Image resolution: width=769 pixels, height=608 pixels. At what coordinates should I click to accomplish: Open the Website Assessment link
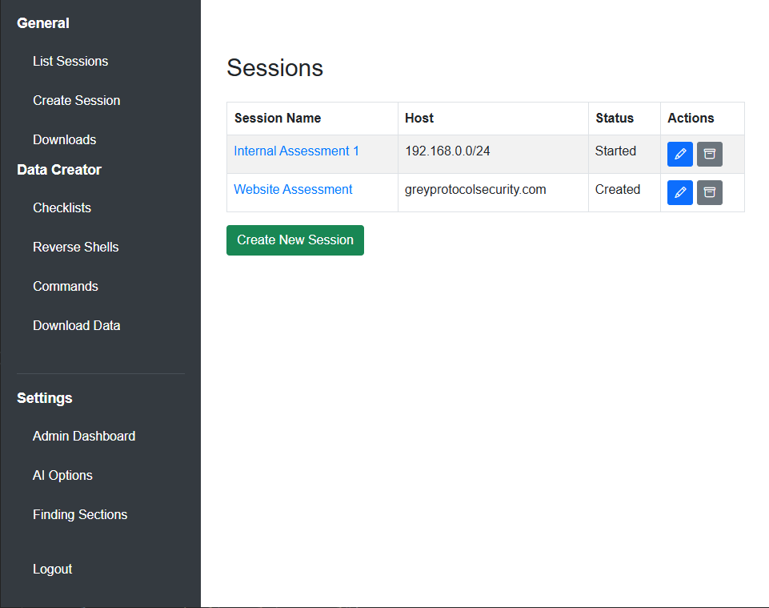pos(293,189)
